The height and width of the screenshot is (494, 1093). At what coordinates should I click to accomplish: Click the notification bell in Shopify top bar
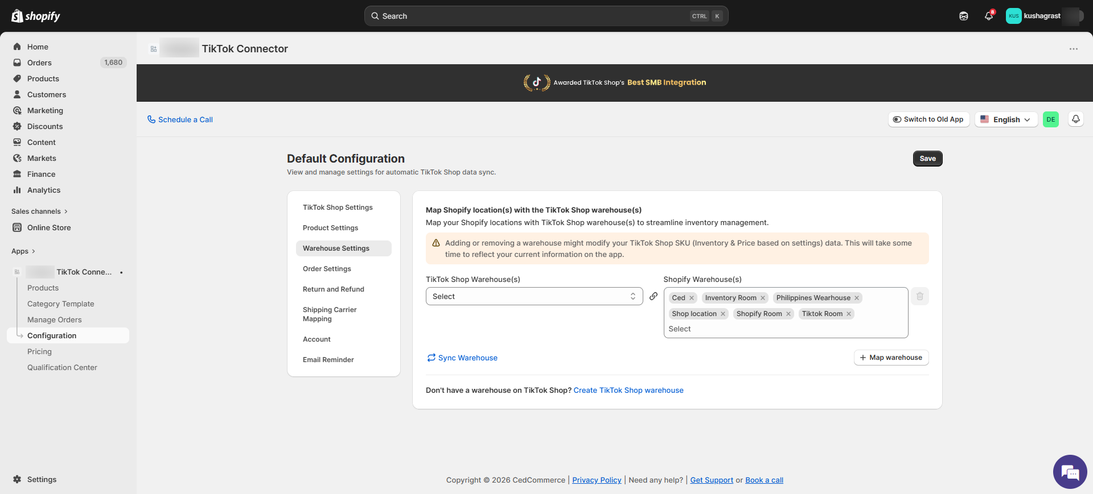coord(988,16)
